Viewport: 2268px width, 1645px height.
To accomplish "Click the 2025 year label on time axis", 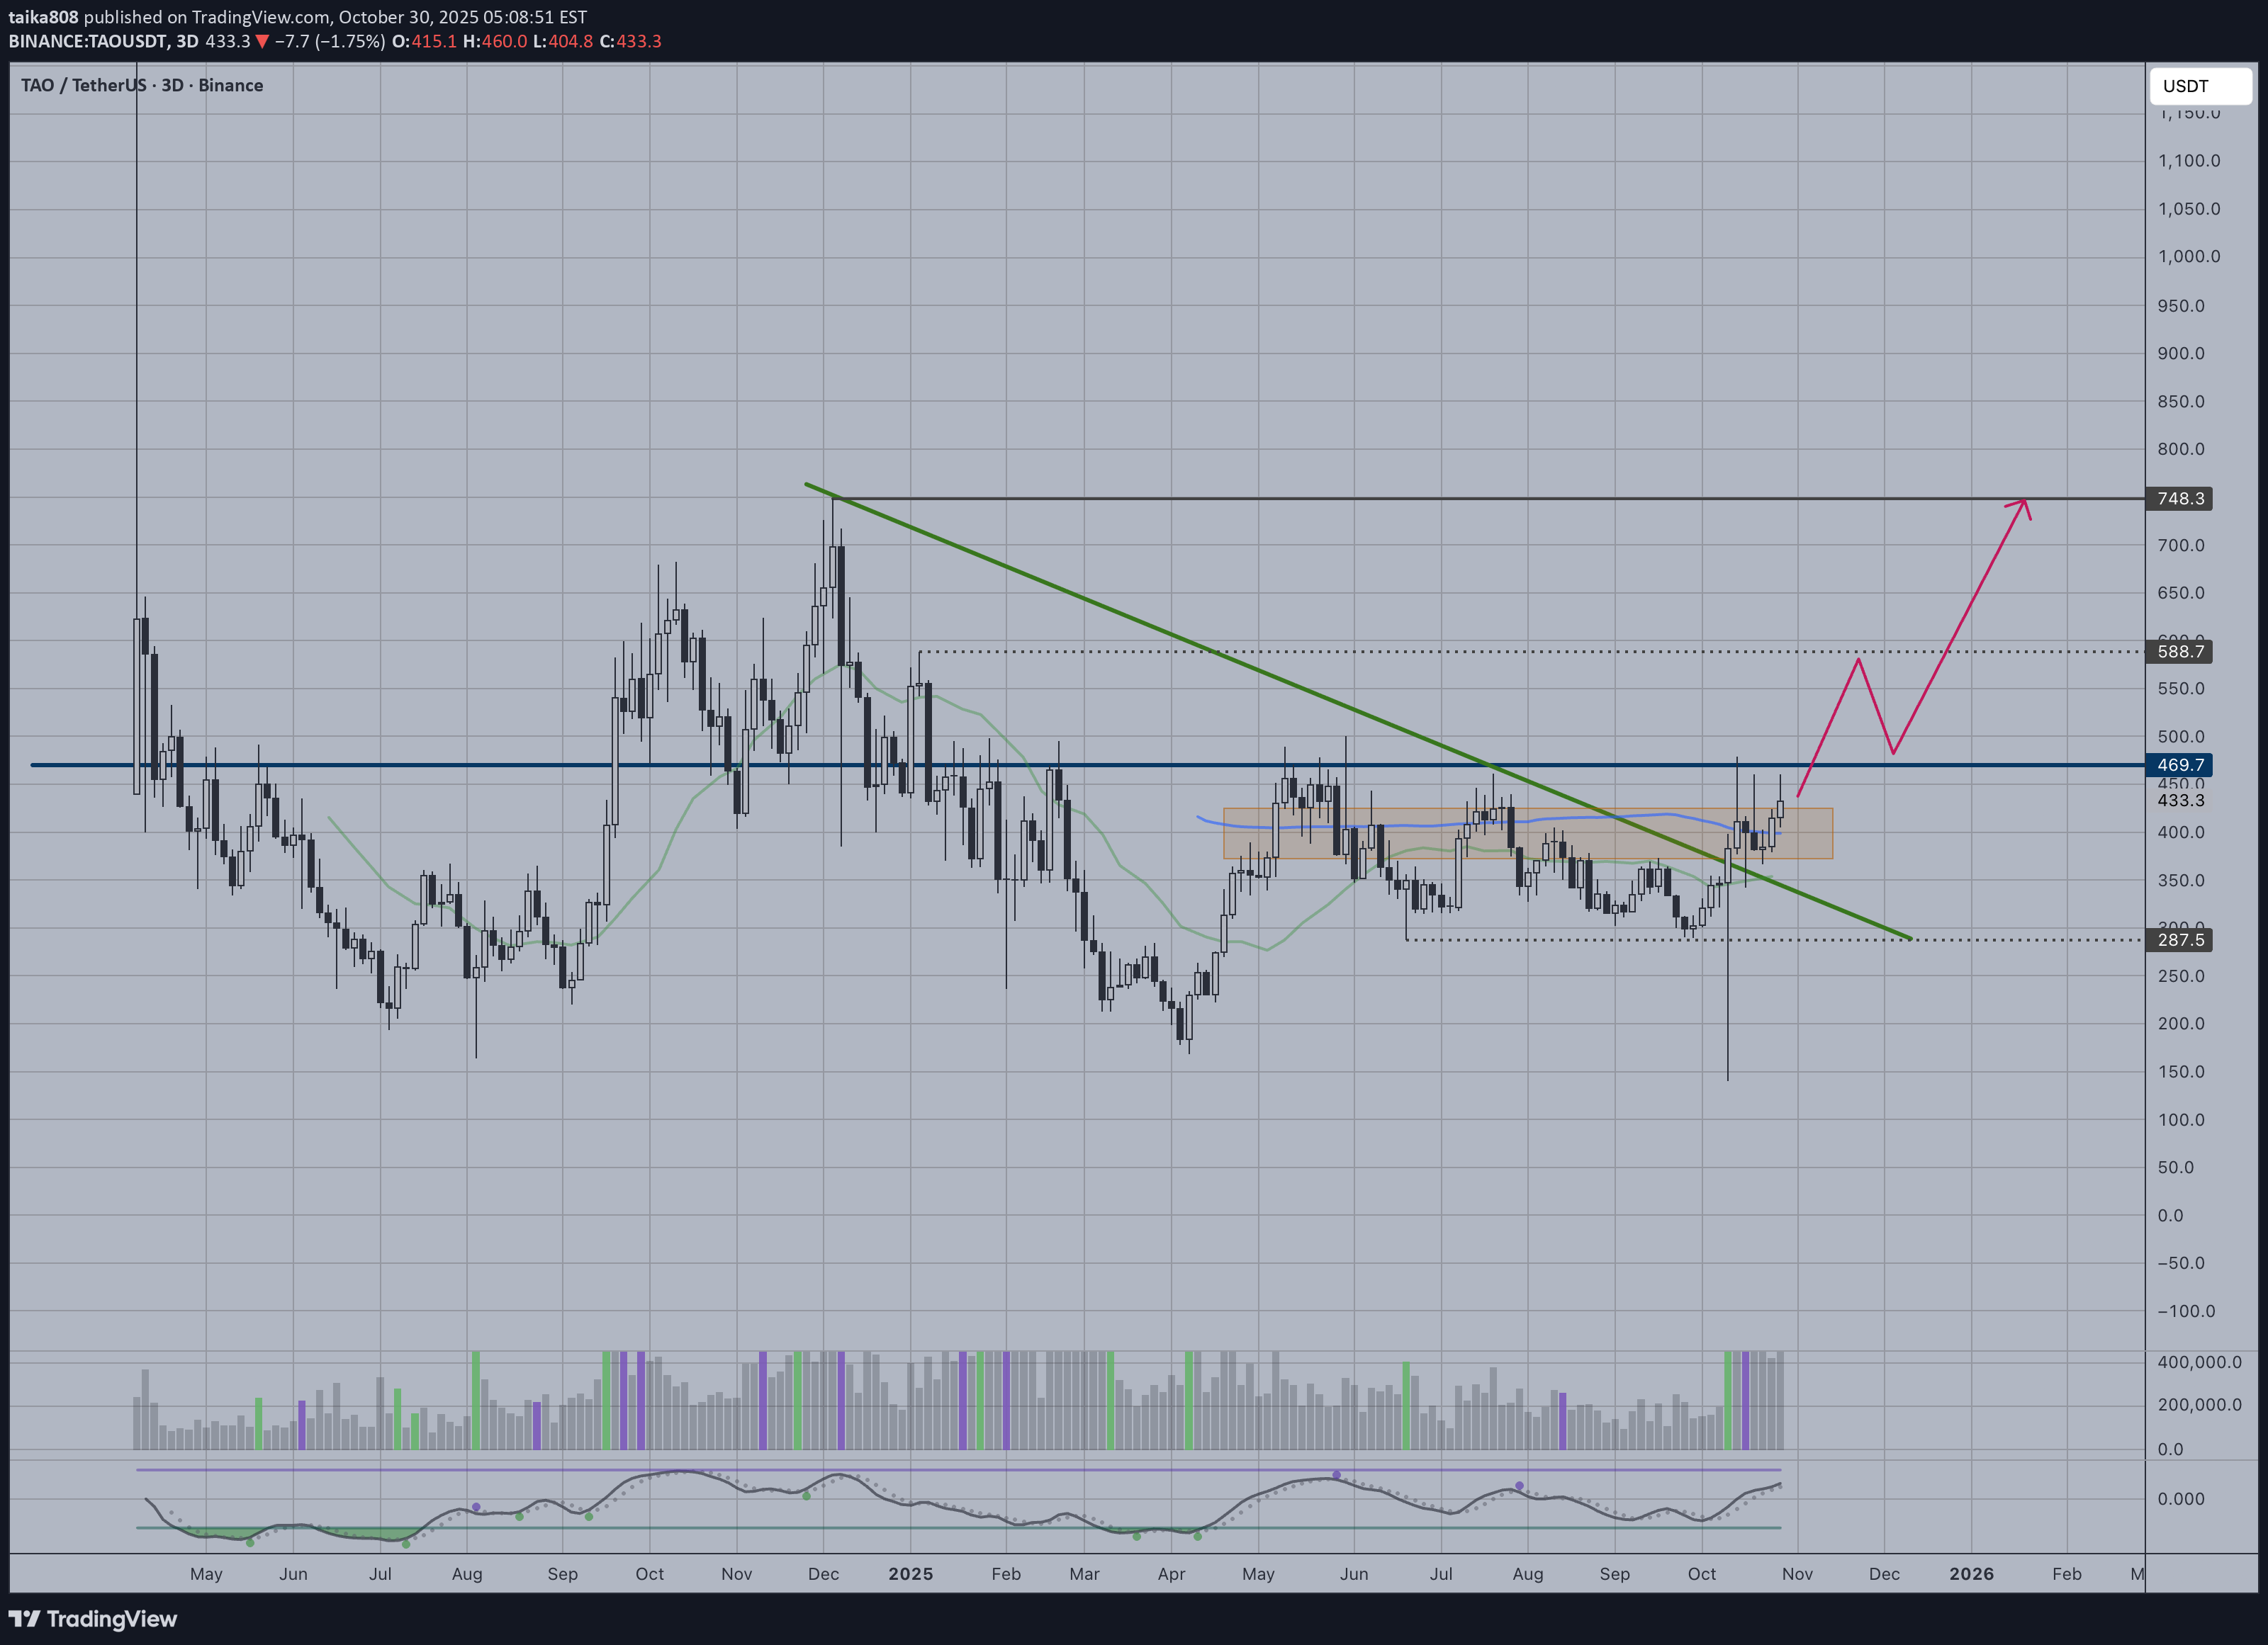I will [x=910, y=1574].
